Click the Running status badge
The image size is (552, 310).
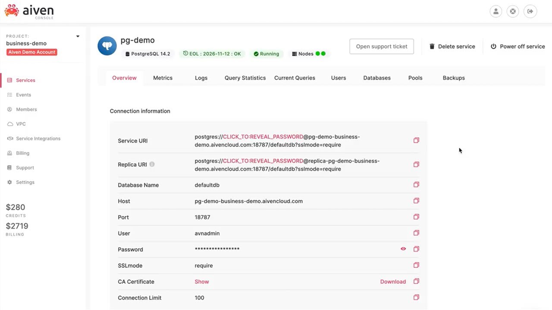point(266,54)
